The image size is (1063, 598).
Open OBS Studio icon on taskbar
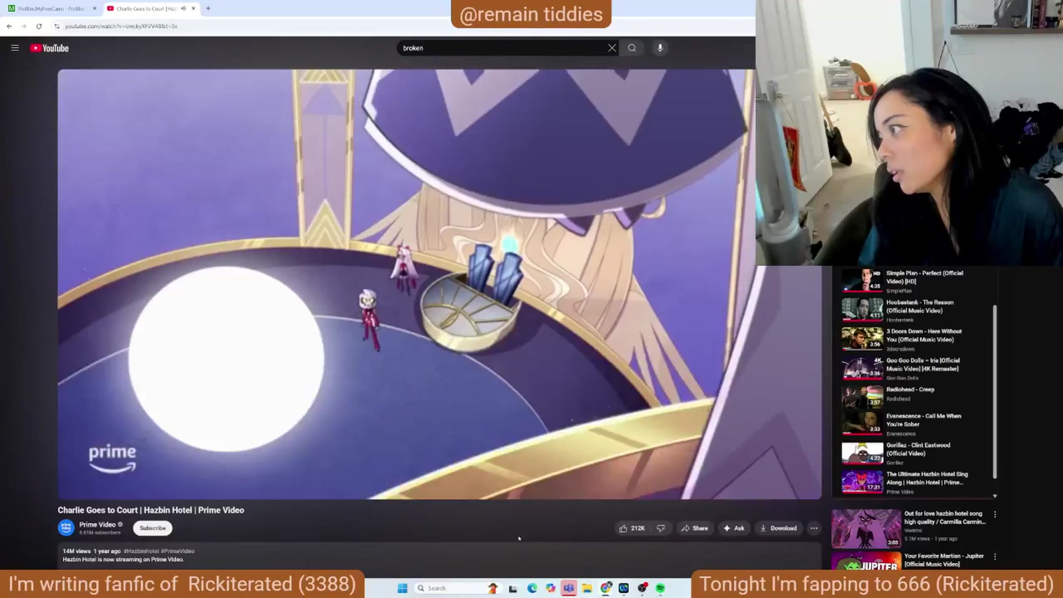point(642,588)
